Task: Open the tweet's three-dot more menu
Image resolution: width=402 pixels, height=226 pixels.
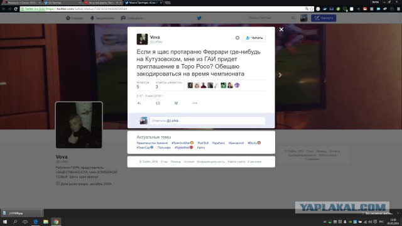Action: tap(195, 103)
